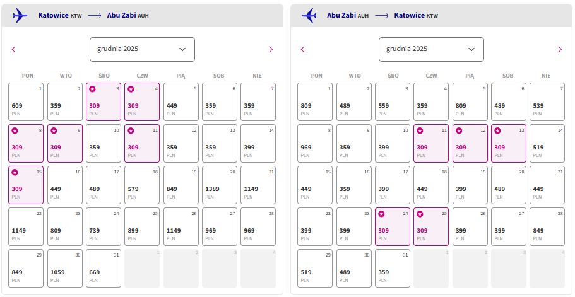Image resolution: width=575 pixels, height=297 pixels.
Task: Choose outbound December 20 for 1389 PLN
Action: (220, 185)
